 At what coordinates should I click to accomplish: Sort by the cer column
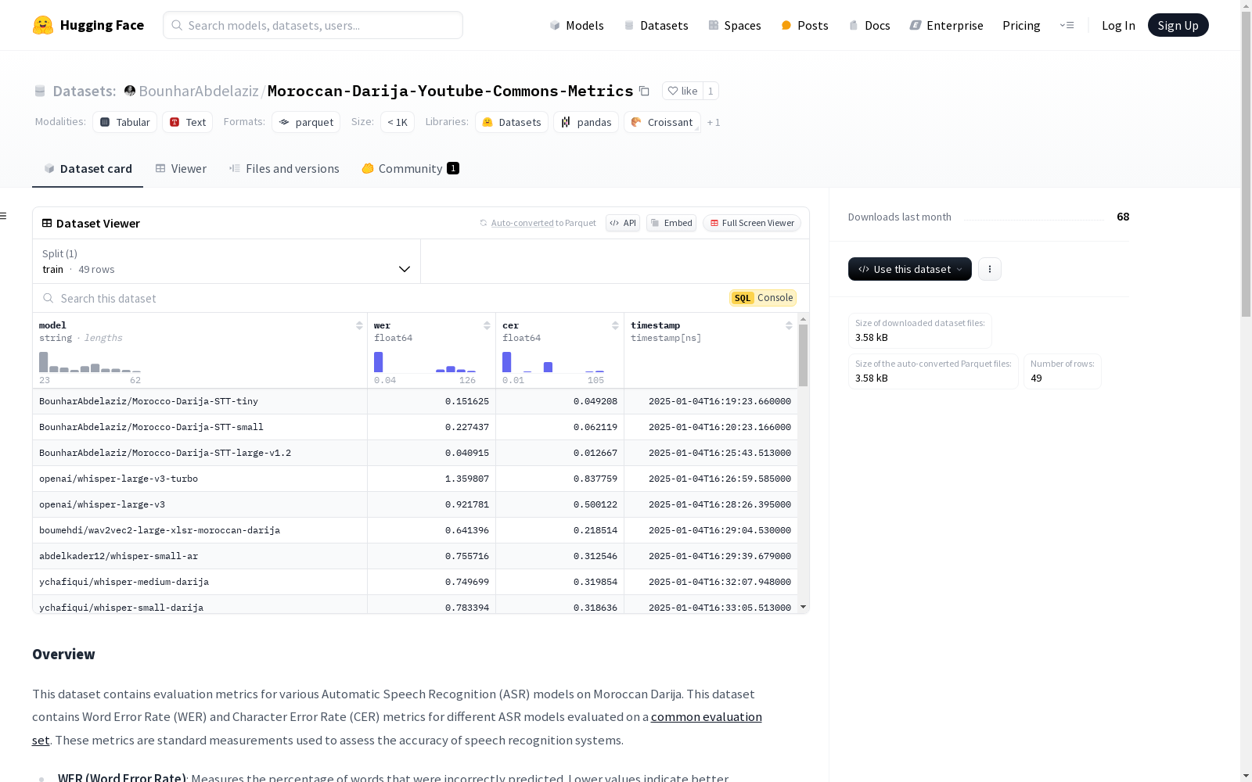[x=615, y=325]
